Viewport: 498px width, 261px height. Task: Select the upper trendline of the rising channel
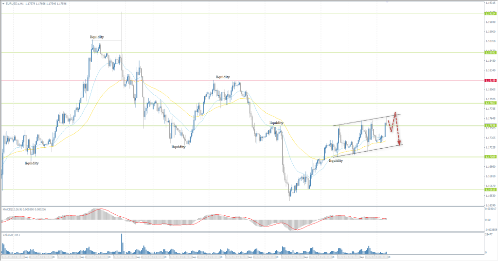365,121
